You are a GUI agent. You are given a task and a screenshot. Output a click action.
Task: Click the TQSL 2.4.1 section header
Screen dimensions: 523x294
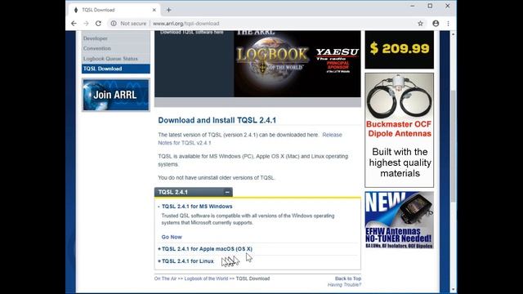pos(194,192)
